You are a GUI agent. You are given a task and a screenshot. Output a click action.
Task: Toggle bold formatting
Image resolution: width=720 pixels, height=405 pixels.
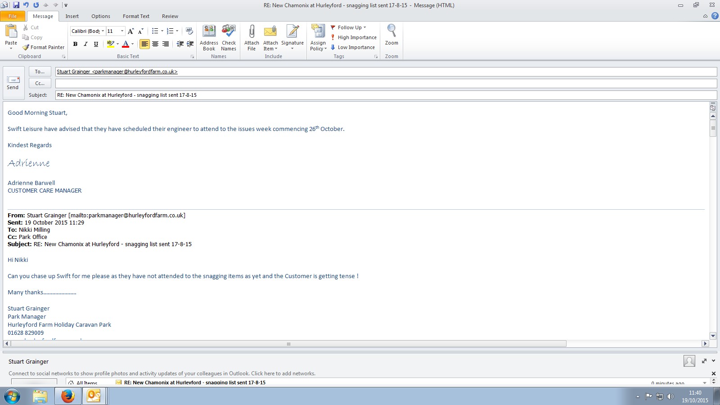pos(75,44)
